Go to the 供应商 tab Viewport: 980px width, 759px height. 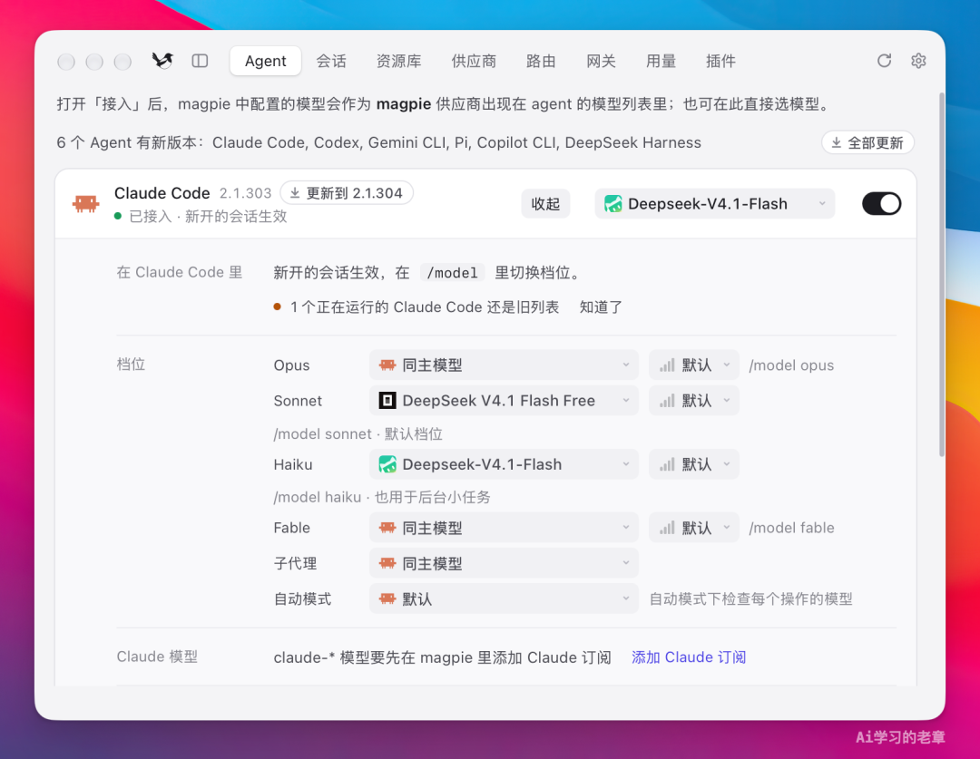(474, 61)
